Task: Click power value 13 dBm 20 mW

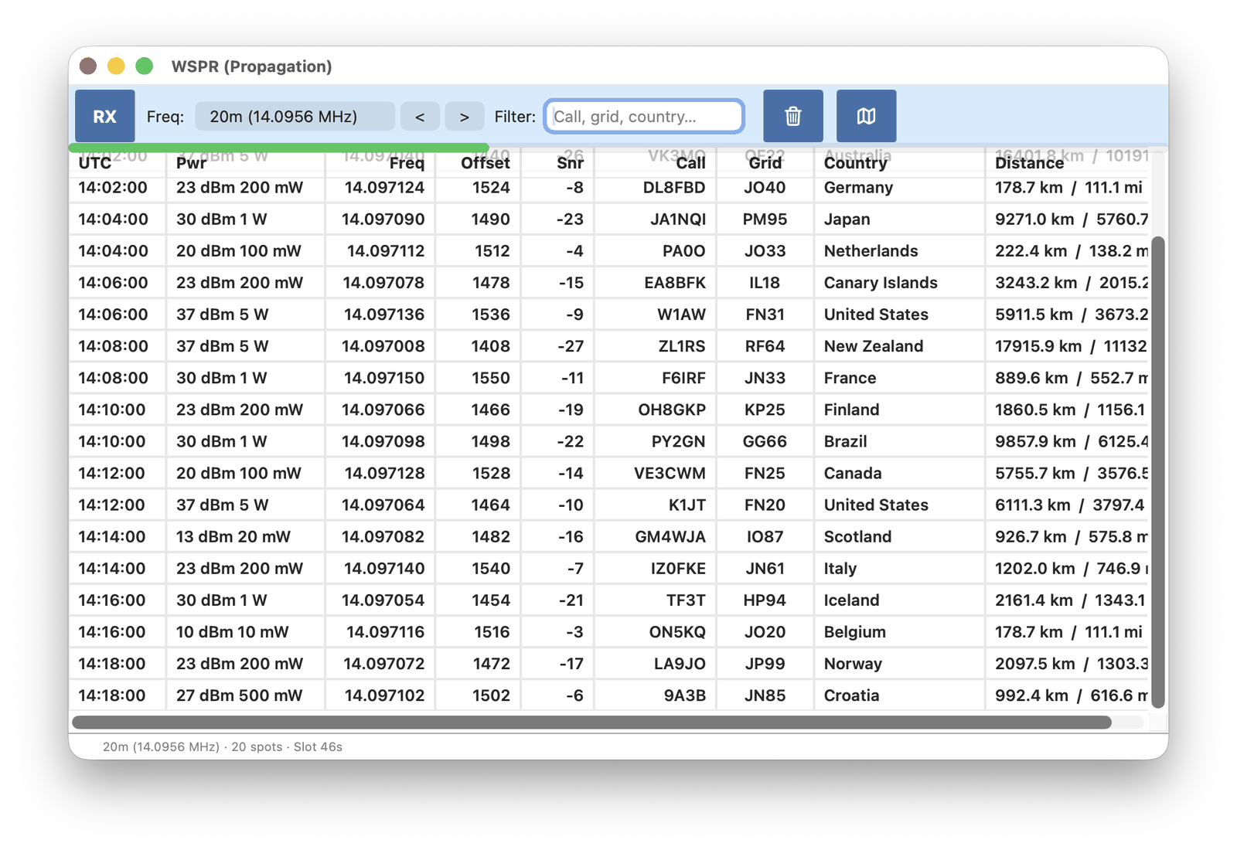Action: point(233,536)
